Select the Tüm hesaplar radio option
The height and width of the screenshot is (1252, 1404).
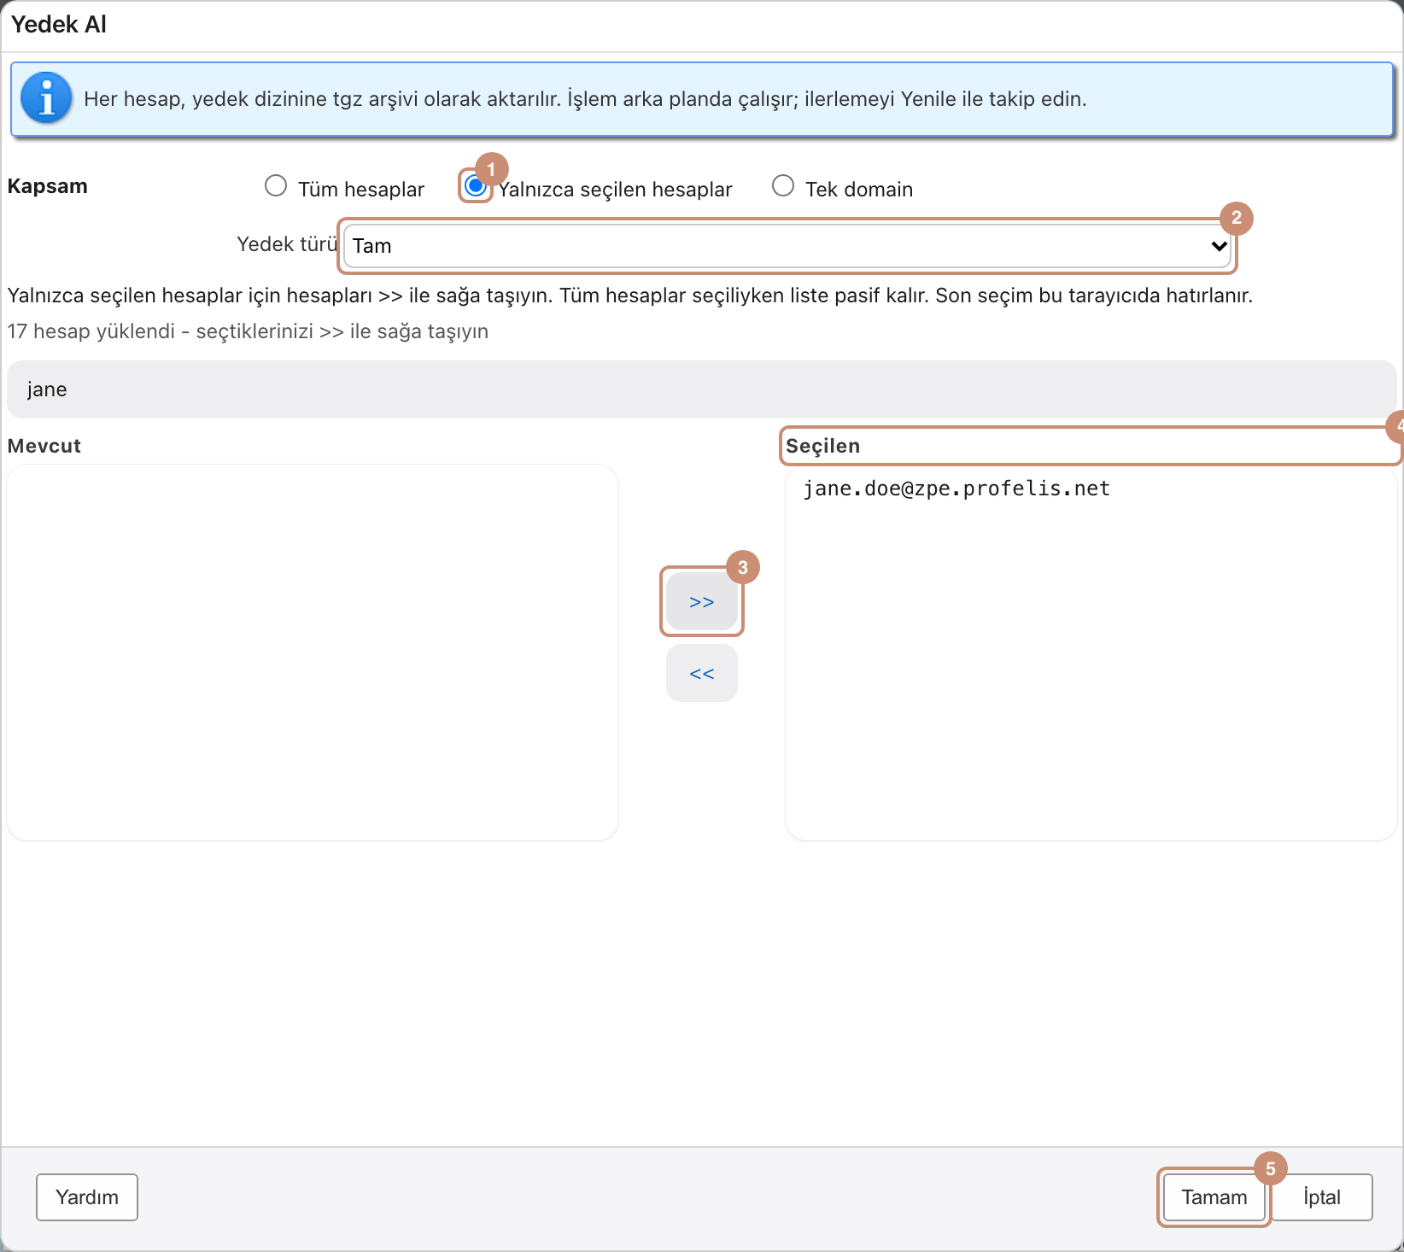(276, 186)
